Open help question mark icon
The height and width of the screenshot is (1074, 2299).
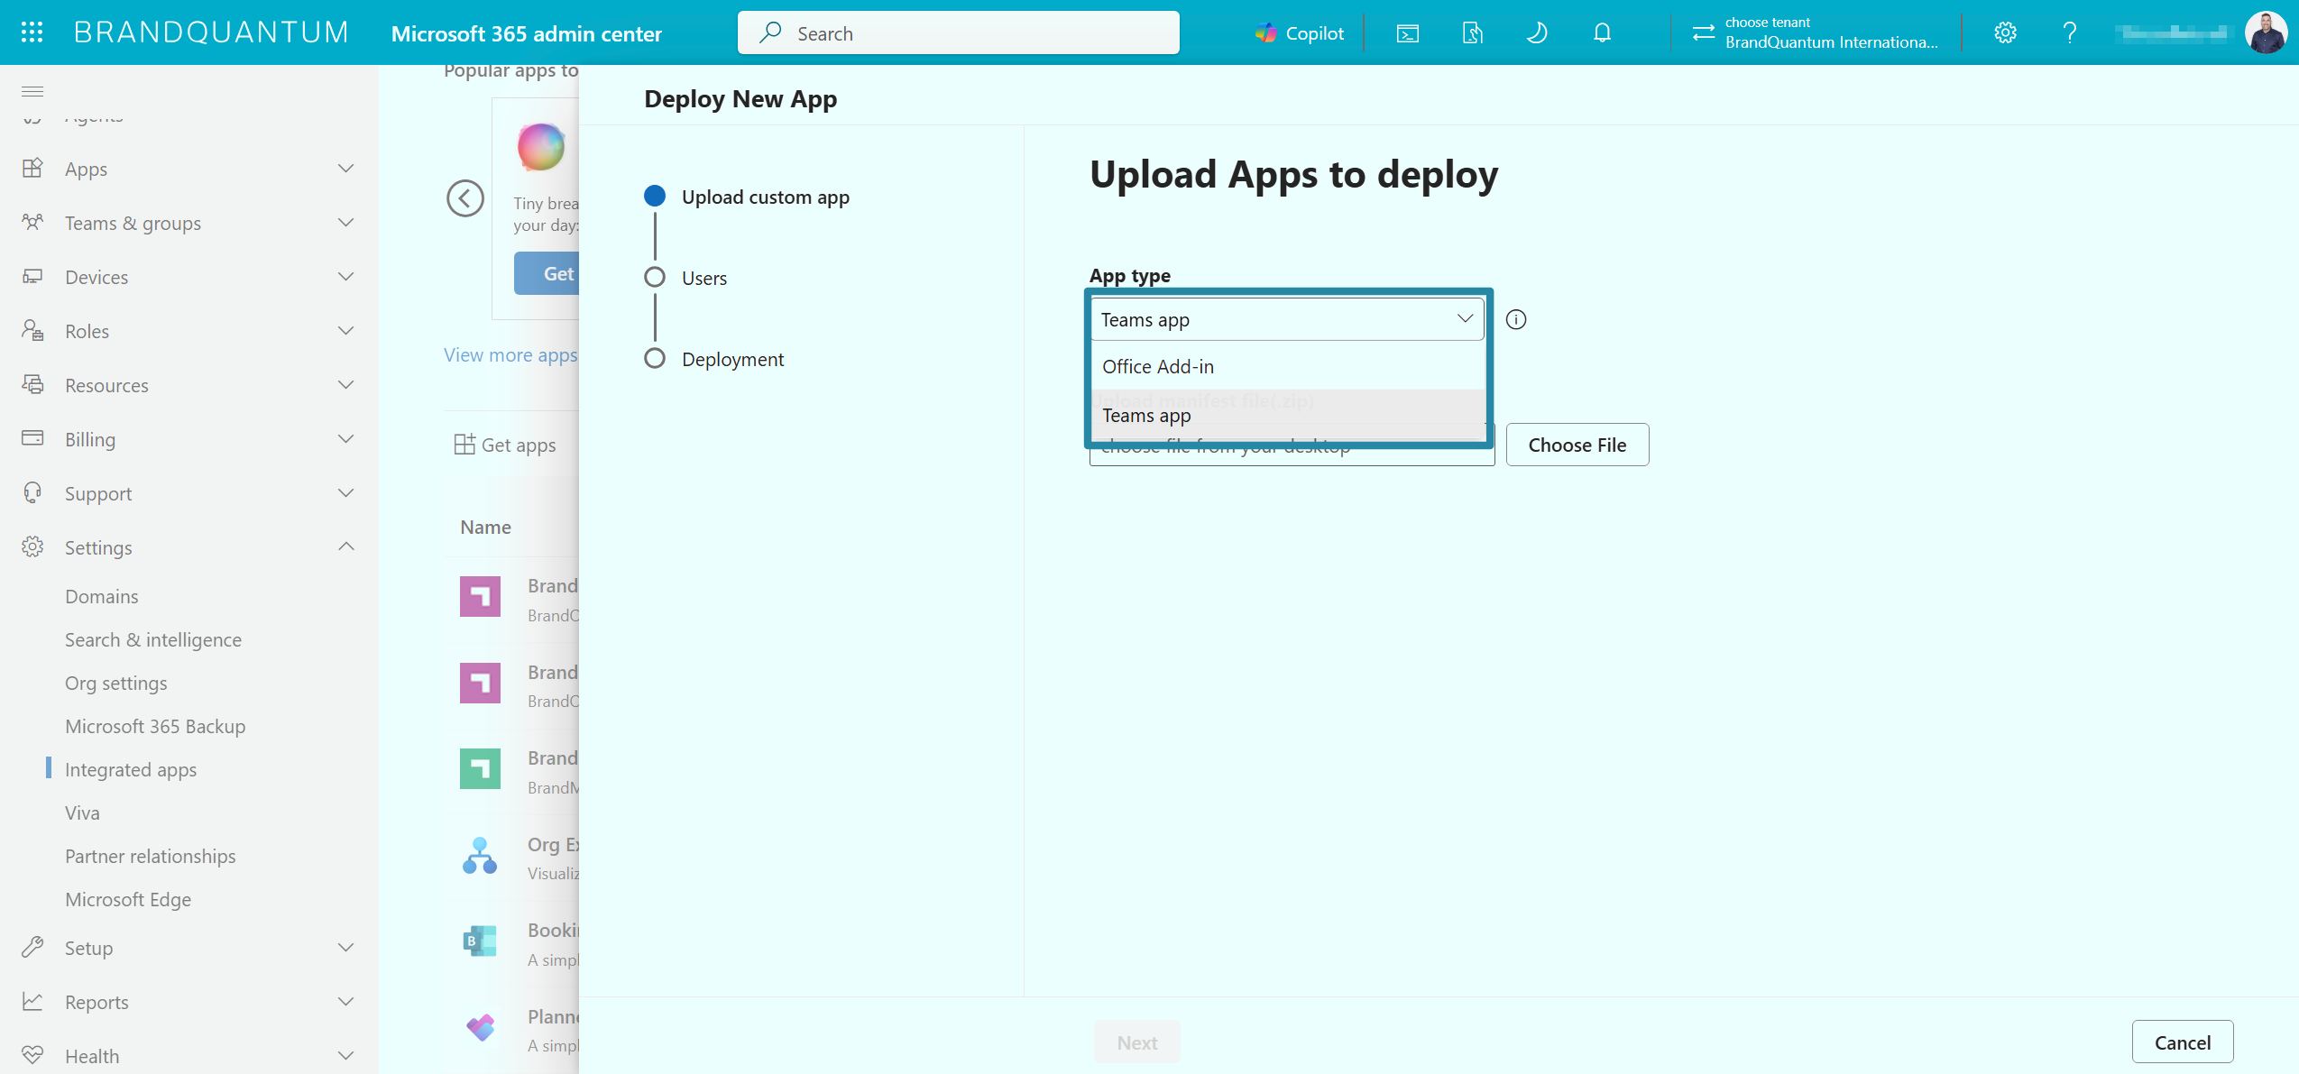click(2070, 33)
